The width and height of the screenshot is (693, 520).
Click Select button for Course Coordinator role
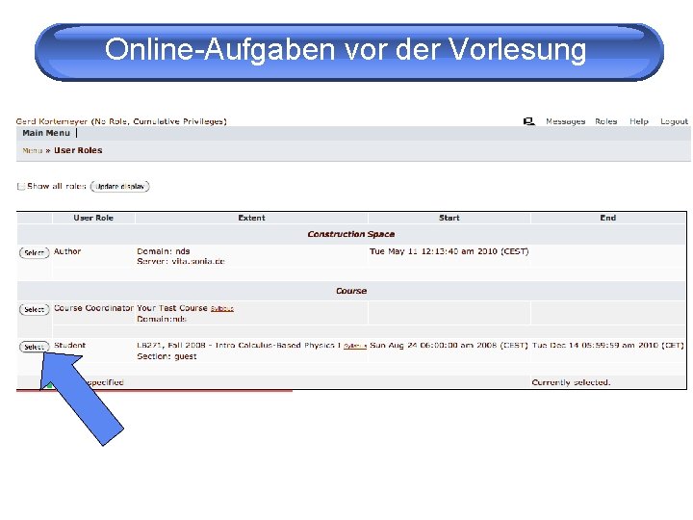(34, 309)
